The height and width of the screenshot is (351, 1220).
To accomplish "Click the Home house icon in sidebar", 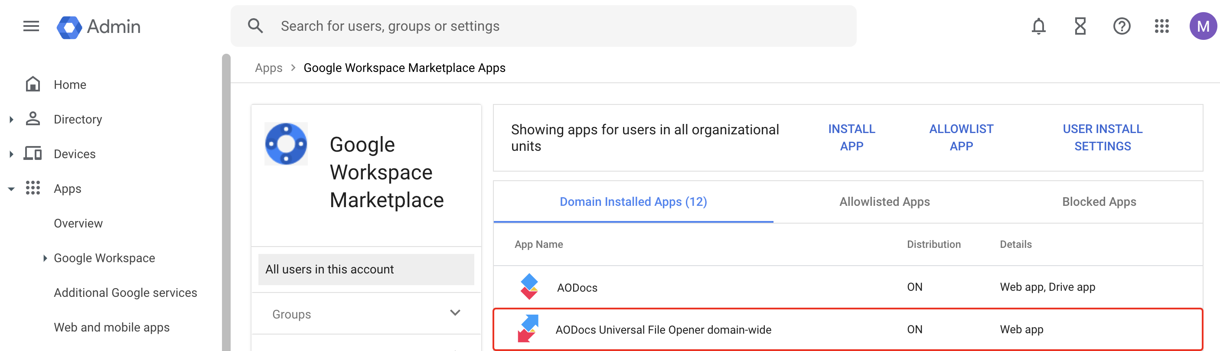I will (x=33, y=84).
